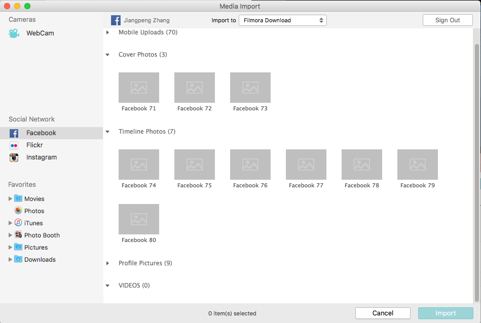Click the Flickr icon in the sidebar
481x323 pixels.
coord(14,145)
